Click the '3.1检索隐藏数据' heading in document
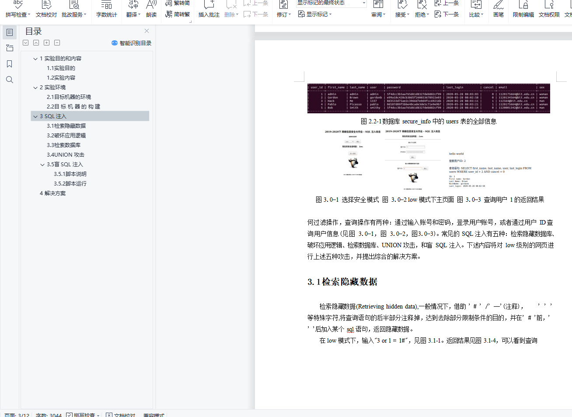The width and height of the screenshot is (572, 417). coord(342,282)
